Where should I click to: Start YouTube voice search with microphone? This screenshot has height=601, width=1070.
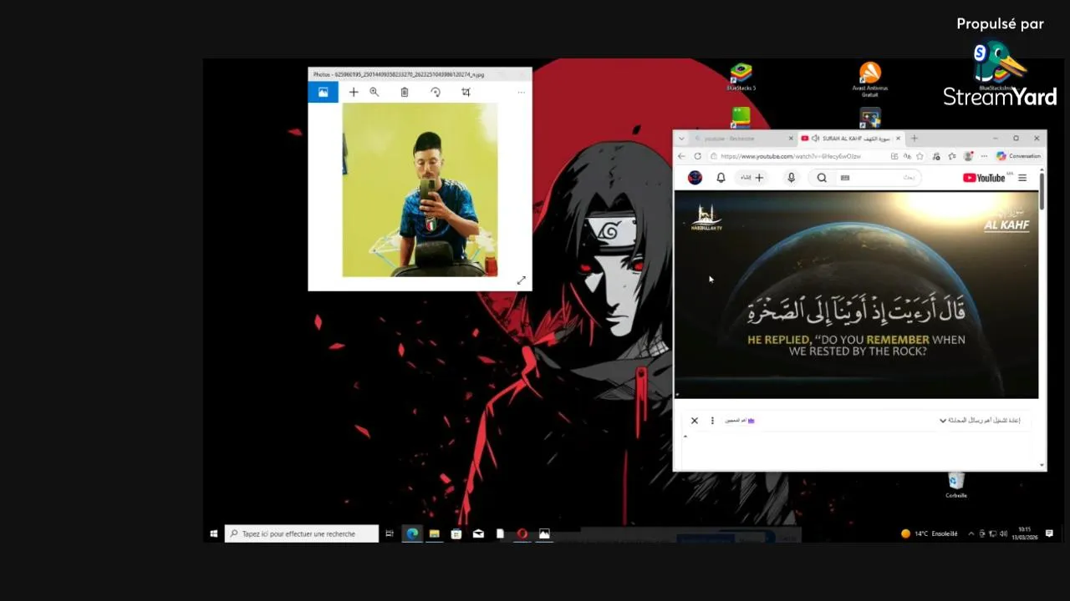click(791, 178)
